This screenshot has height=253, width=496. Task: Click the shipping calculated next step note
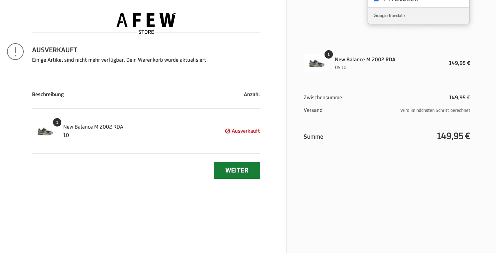[x=435, y=110]
